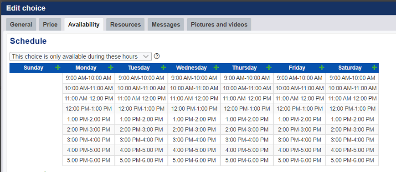
Task: Select Wednesday 5:00 PM-6:00 PM slot
Action: 194,161
